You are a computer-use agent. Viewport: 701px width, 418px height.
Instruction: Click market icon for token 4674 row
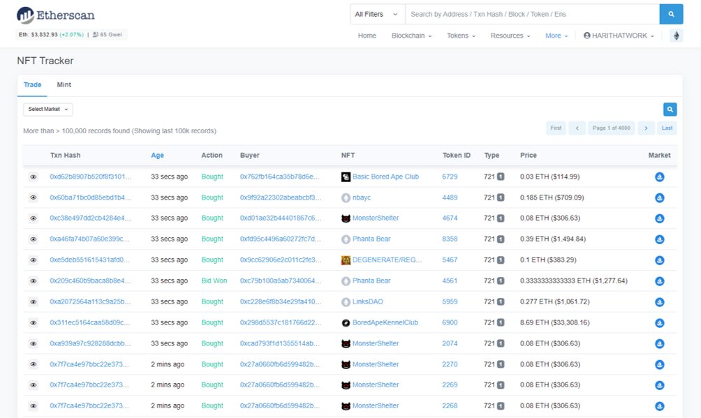[659, 218]
